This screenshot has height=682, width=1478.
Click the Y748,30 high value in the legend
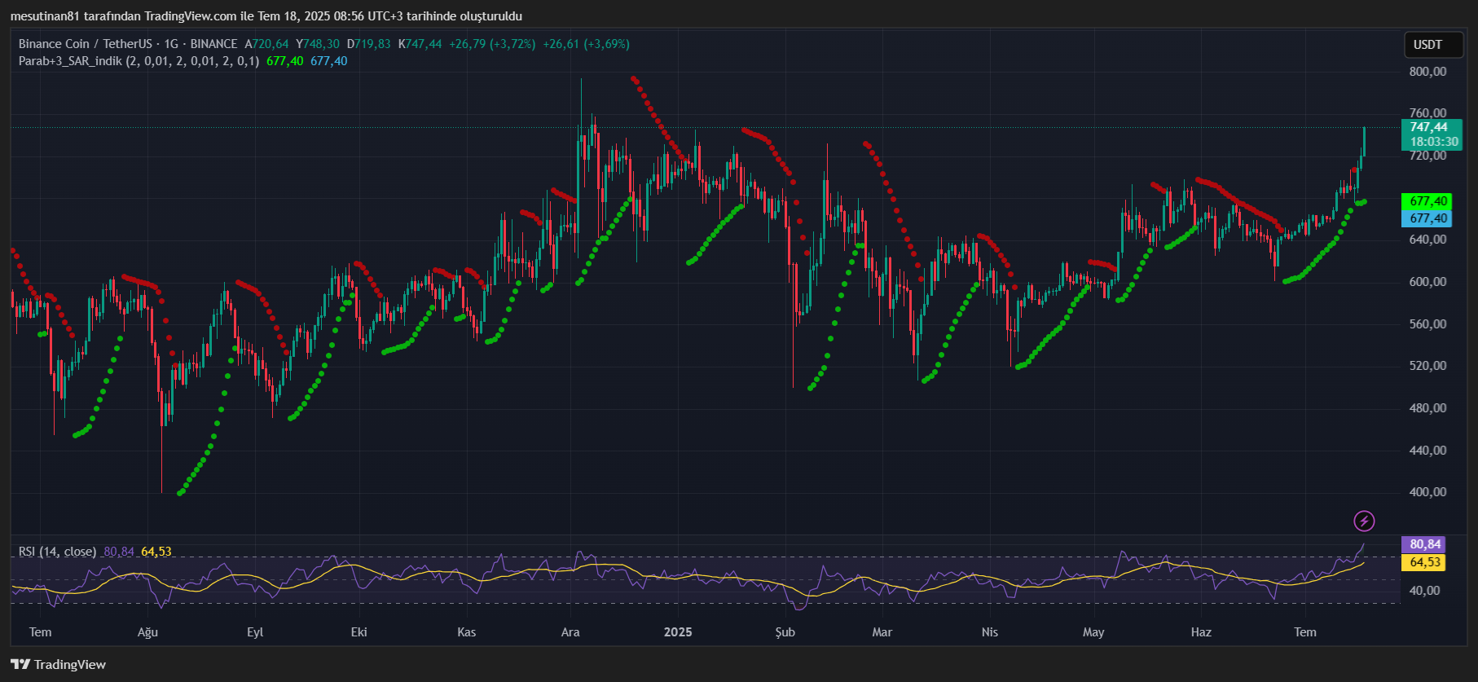[x=318, y=44]
